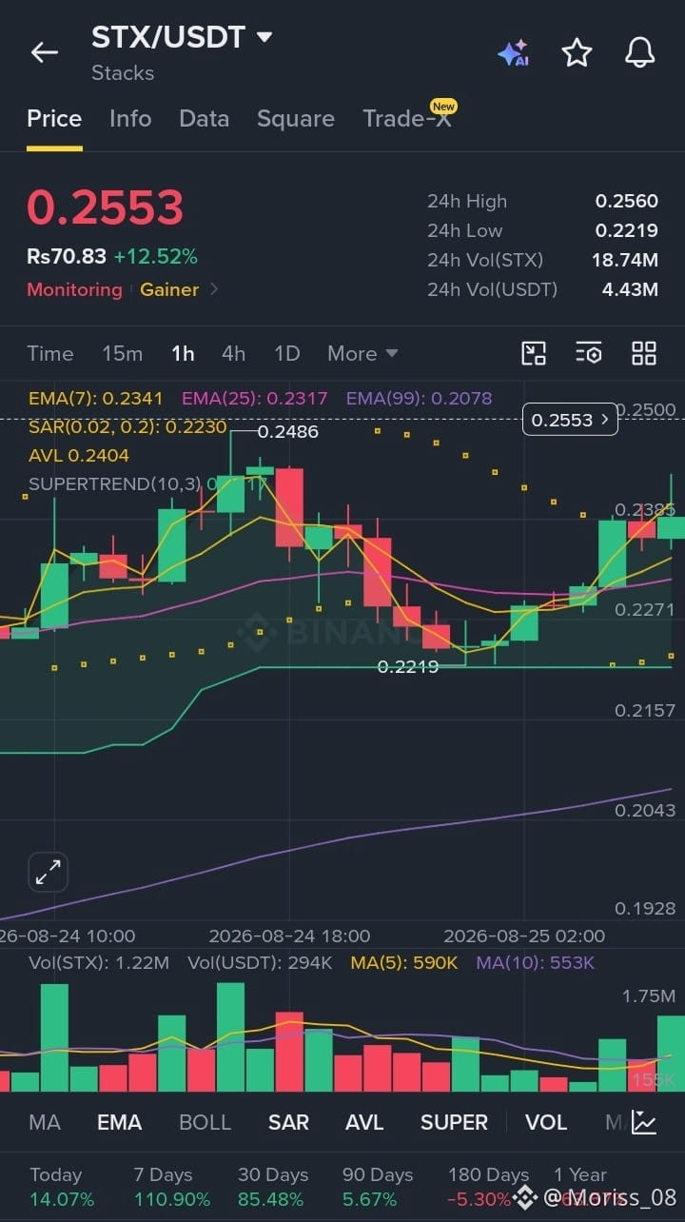Switch to the Data tab

coord(205,119)
